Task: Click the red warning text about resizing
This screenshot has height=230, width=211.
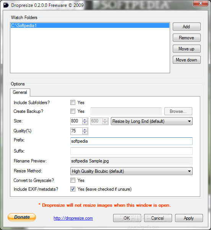Action: 105,205
